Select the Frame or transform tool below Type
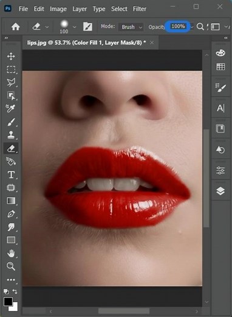Screen dimensions: 232x317 pos(11,188)
